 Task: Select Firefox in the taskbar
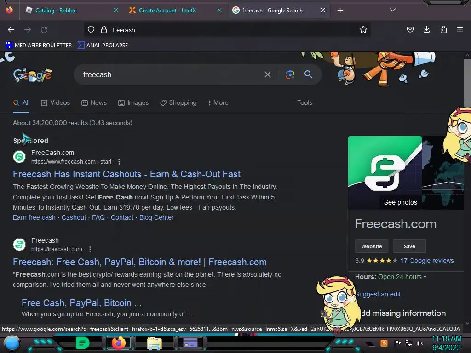[x=119, y=343]
